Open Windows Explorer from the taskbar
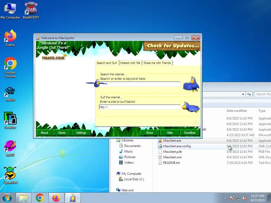 (24, 198)
